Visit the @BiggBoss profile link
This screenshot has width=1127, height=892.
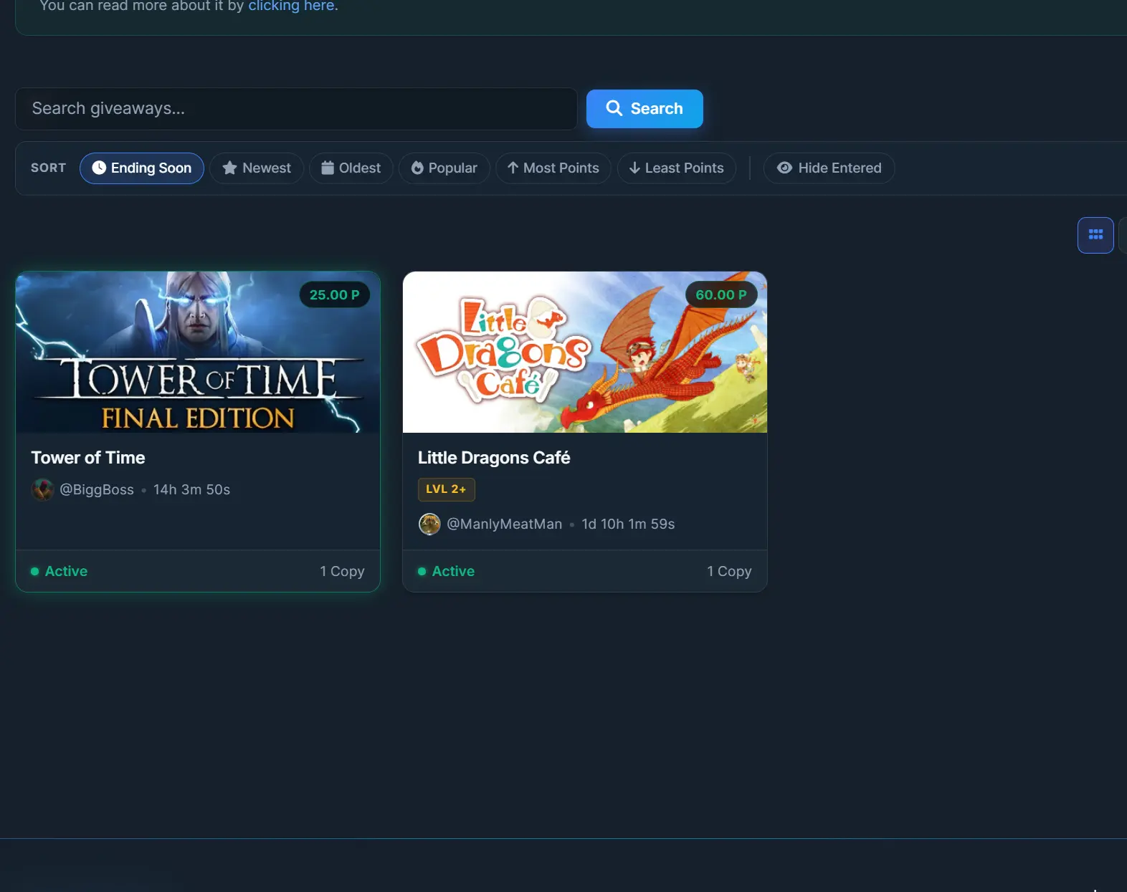tap(97, 489)
